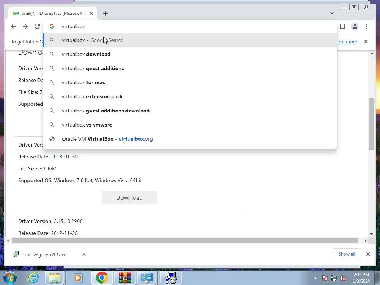The width and height of the screenshot is (380, 285).
Task: Expand the trial_vegaspro13.exe download options chevron
Action: (x=84, y=255)
